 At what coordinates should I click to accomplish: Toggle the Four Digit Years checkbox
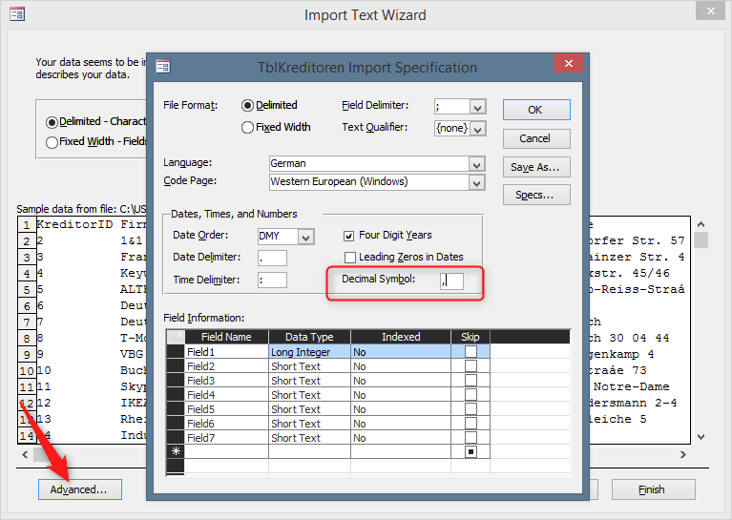[350, 236]
